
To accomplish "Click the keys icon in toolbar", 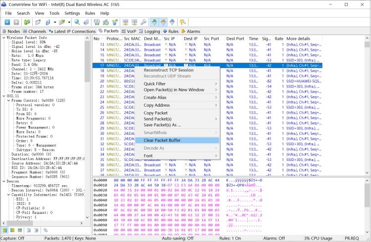I will point(183,22).
